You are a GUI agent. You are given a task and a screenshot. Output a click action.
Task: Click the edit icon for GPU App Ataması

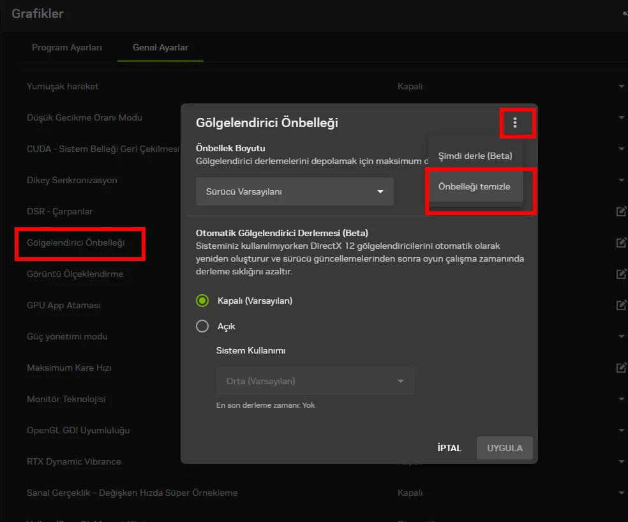coord(621,305)
